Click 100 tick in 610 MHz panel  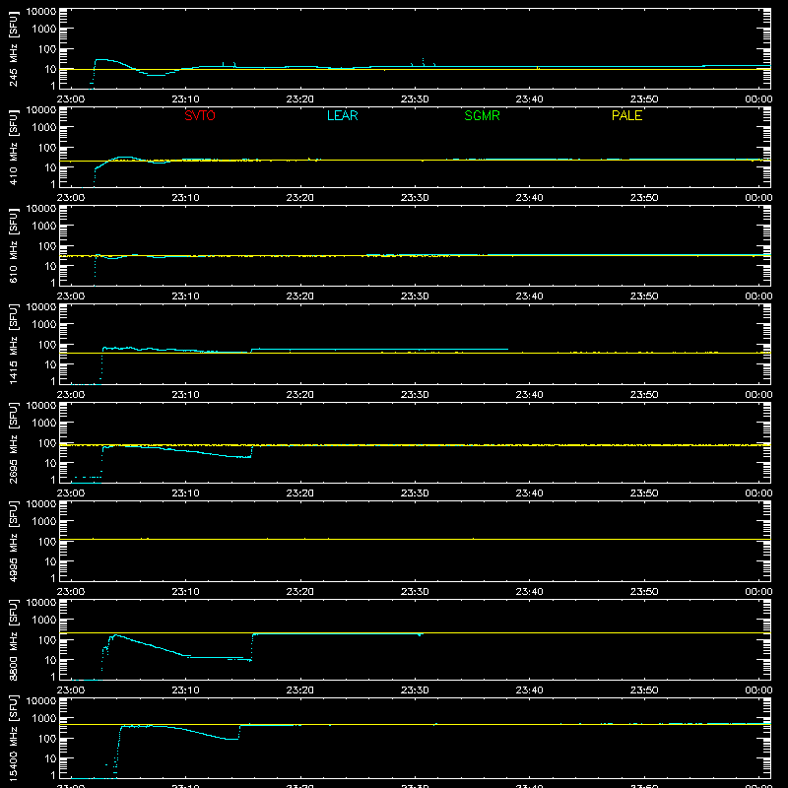(46, 246)
